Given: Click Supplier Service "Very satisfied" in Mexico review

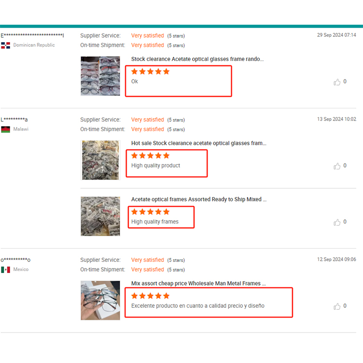Looking at the screenshot, I should click(x=148, y=260).
